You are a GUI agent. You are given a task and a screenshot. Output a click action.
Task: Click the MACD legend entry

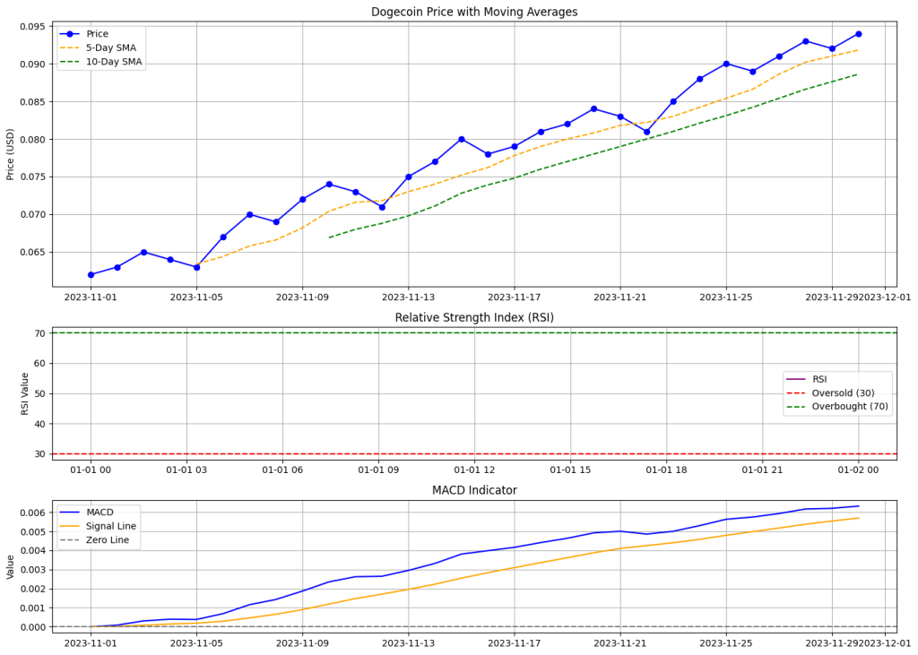(x=93, y=513)
